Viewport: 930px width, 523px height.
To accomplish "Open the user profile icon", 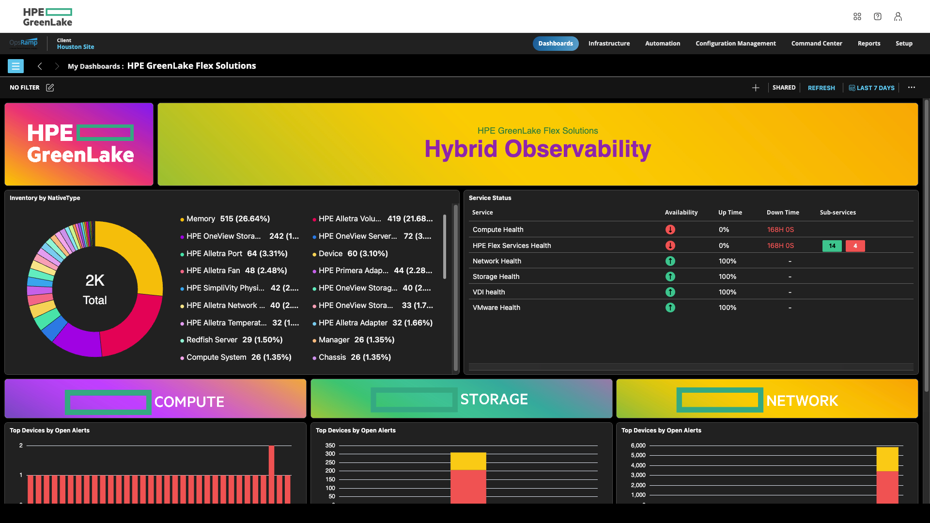I will [898, 16].
